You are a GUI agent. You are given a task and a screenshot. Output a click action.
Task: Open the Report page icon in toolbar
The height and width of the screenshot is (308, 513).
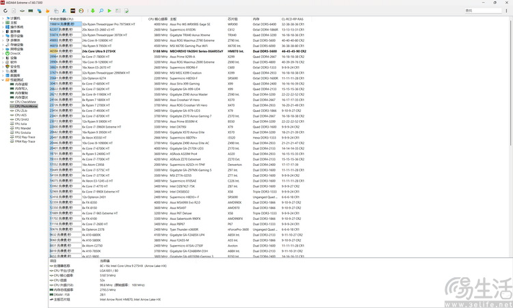pyautogui.click(x=14, y=11)
